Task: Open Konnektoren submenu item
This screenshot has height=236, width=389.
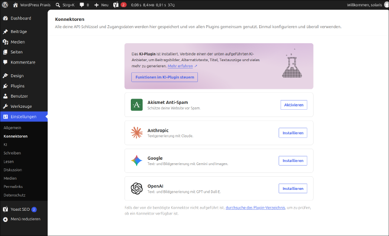Action: click(x=16, y=136)
